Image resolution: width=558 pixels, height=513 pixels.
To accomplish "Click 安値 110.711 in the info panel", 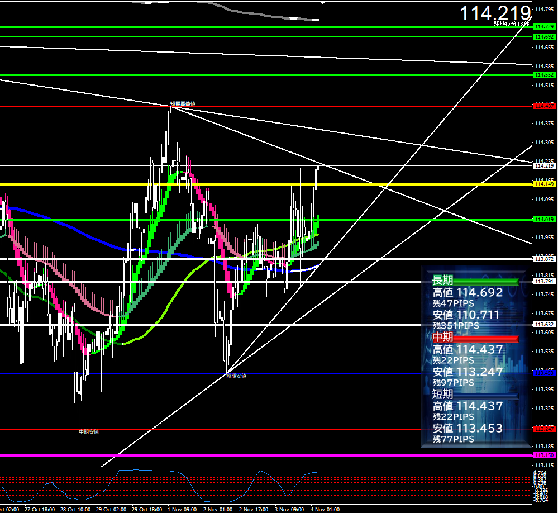I will 466,315.
